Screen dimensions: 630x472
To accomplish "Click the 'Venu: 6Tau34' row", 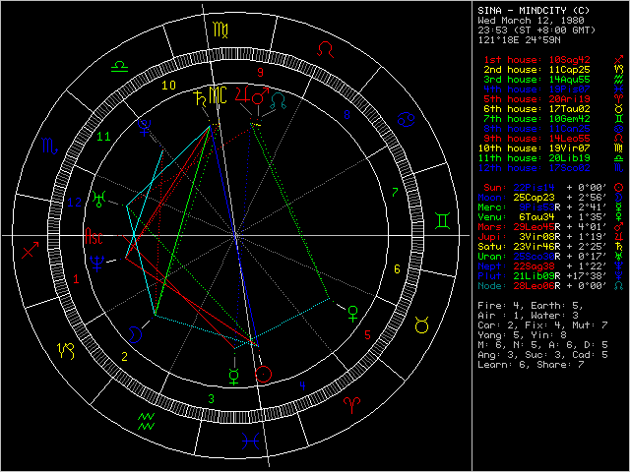I will coord(550,217).
